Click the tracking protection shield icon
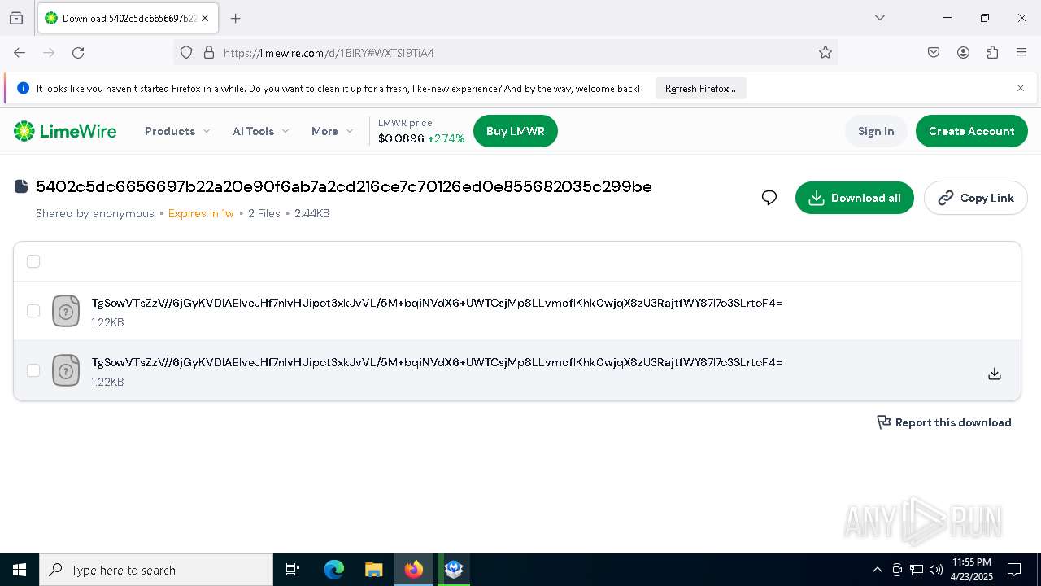1041x586 pixels. click(186, 52)
